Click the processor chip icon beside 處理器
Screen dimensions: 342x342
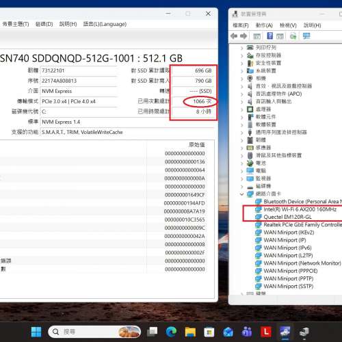(250, 109)
